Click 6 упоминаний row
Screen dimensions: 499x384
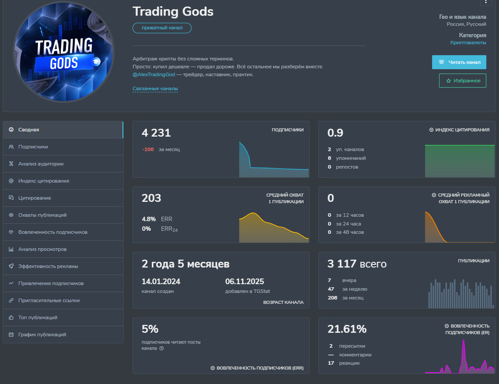click(347, 158)
